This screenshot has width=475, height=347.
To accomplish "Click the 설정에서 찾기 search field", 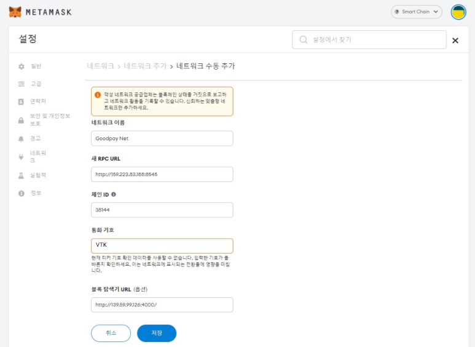I will click(375, 40).
